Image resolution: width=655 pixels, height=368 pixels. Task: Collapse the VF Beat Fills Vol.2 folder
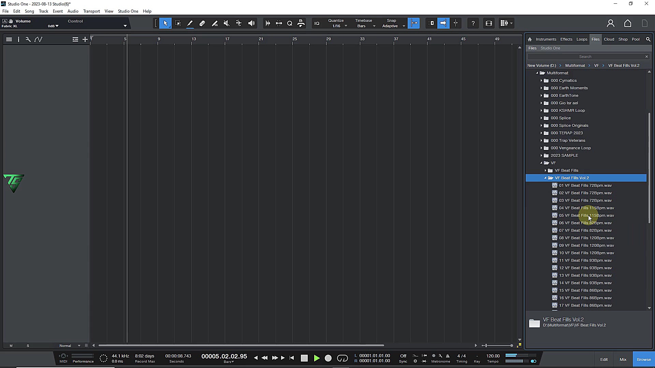[545, 178]
